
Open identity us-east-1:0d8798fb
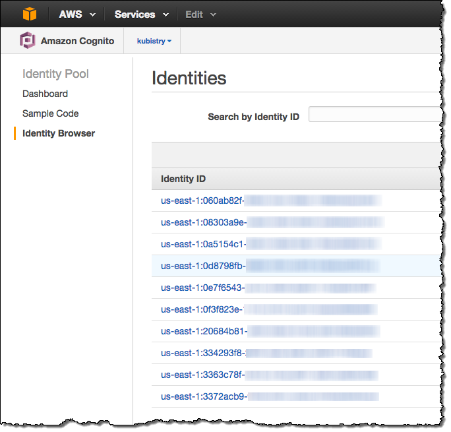click(x=203, y=266)
